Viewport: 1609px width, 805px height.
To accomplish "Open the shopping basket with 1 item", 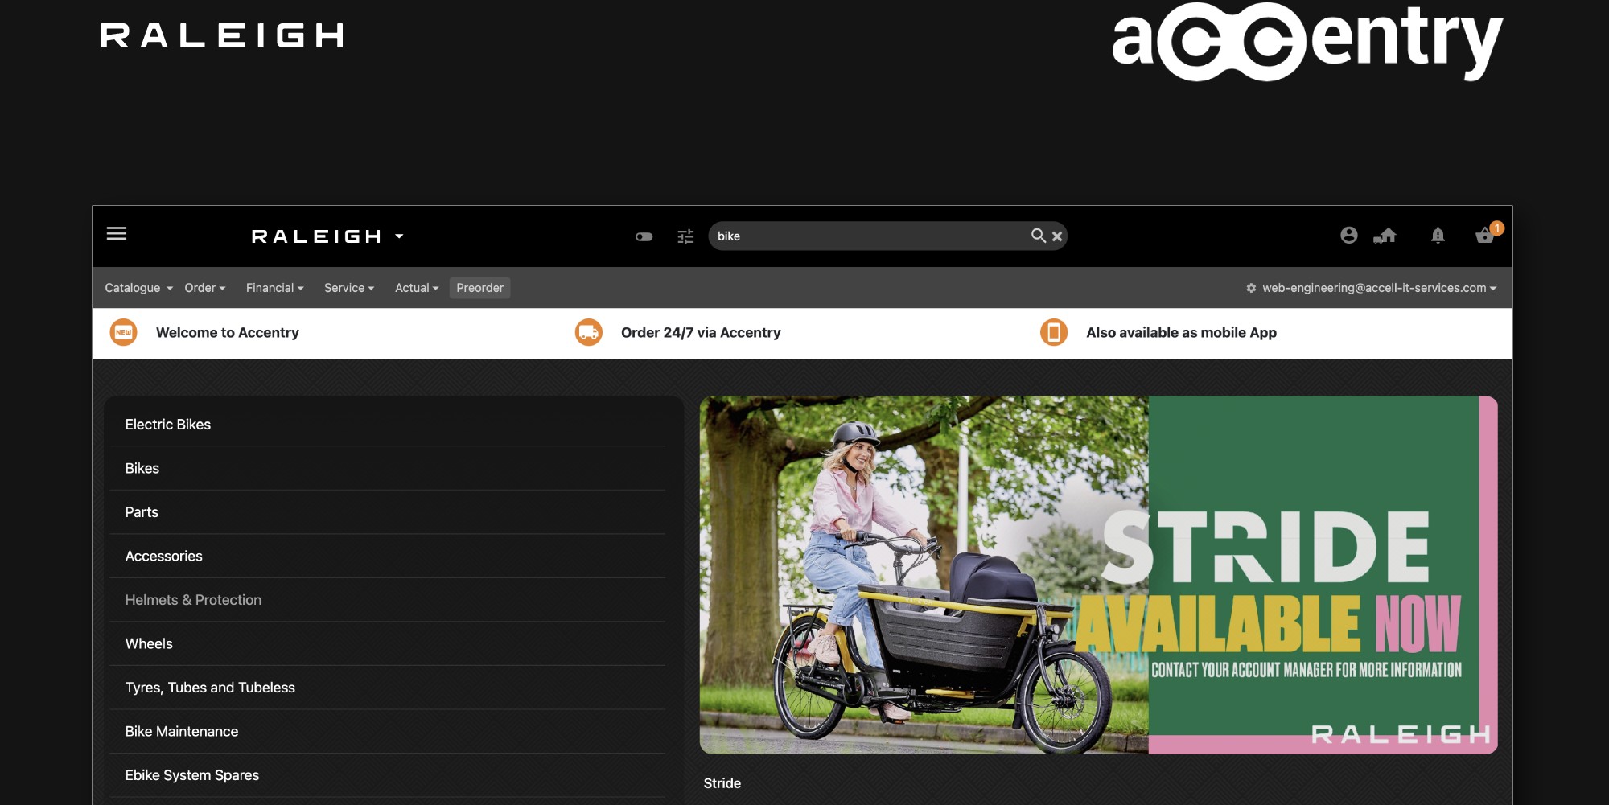I will pos(1484,236).
